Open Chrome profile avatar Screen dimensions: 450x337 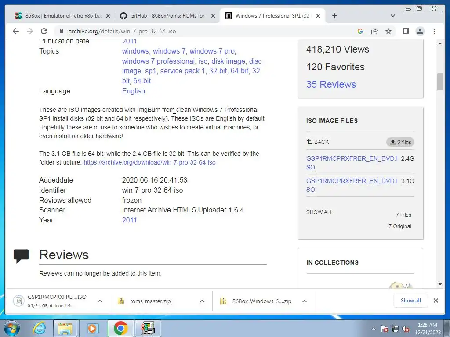[420, 31]
